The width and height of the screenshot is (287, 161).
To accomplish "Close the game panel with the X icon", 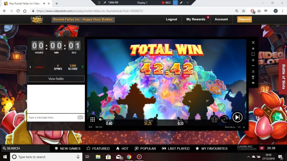I will [253, 42].
